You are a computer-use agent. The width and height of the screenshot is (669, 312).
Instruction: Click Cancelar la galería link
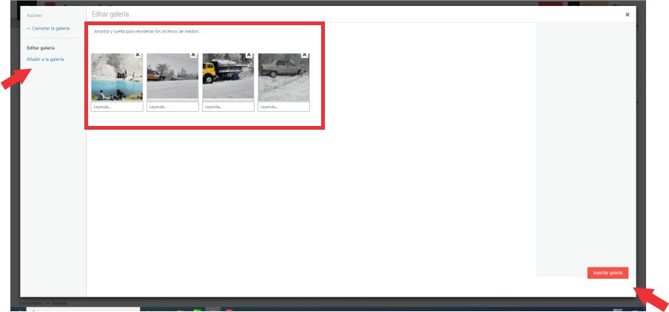point(48,28)
